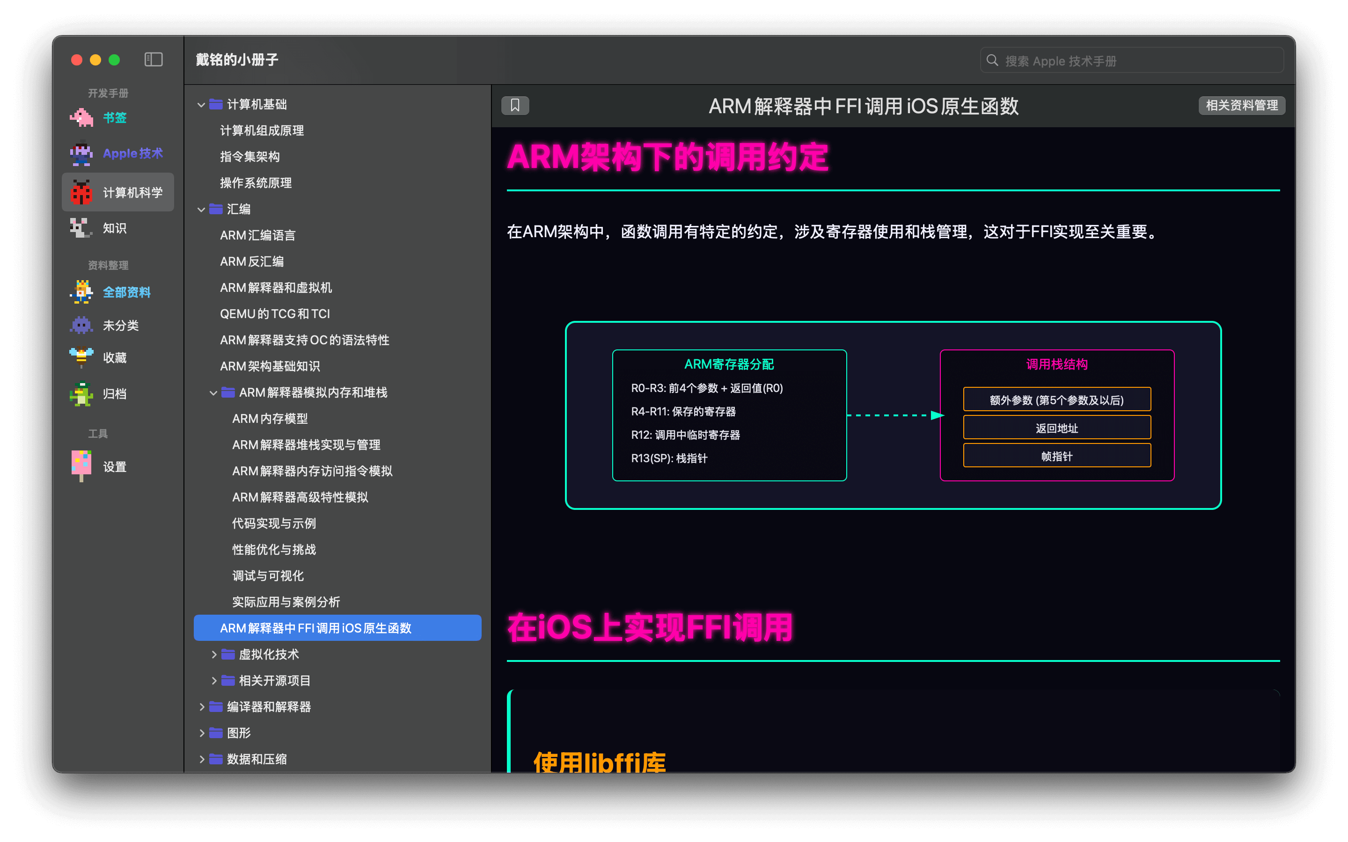Open ARM 反汇编 article
The height and width of the screenshot is (842, 1348).
252,261
